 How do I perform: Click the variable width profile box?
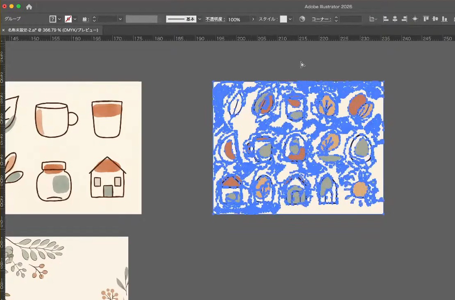click(141, 19)
